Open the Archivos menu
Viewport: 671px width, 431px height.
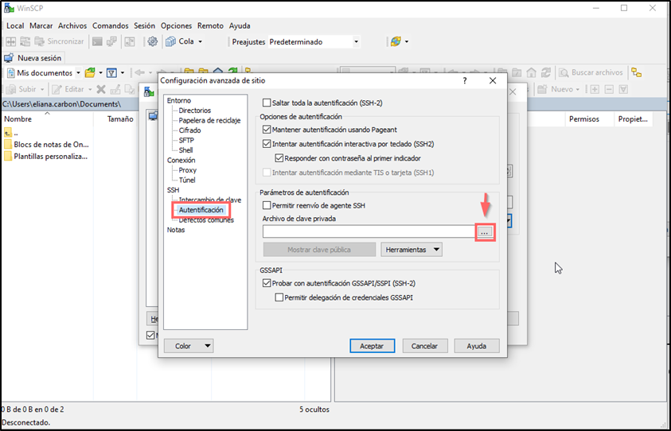pyautogui.click(x=72, y=25)
